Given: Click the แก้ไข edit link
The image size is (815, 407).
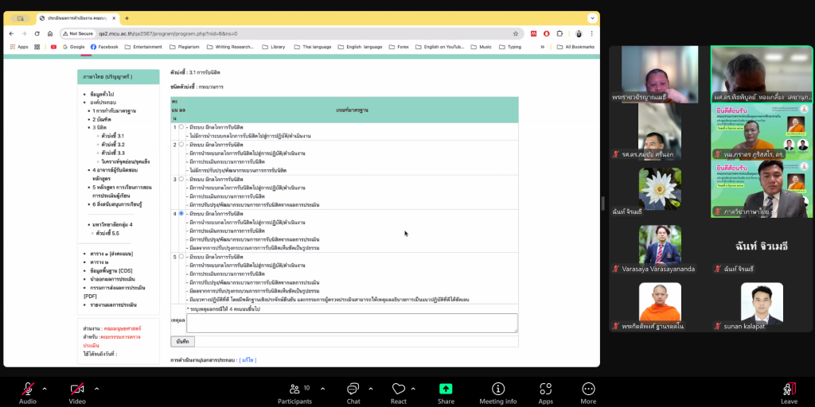Looking at the screenshot, I should [x=248, y=360].
